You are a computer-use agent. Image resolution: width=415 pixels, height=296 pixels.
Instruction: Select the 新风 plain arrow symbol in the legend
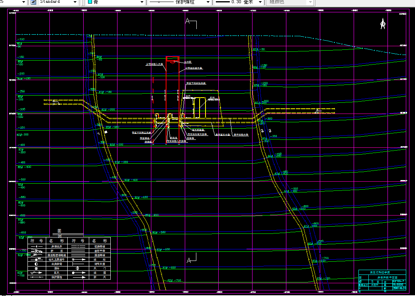coord(79,277)
